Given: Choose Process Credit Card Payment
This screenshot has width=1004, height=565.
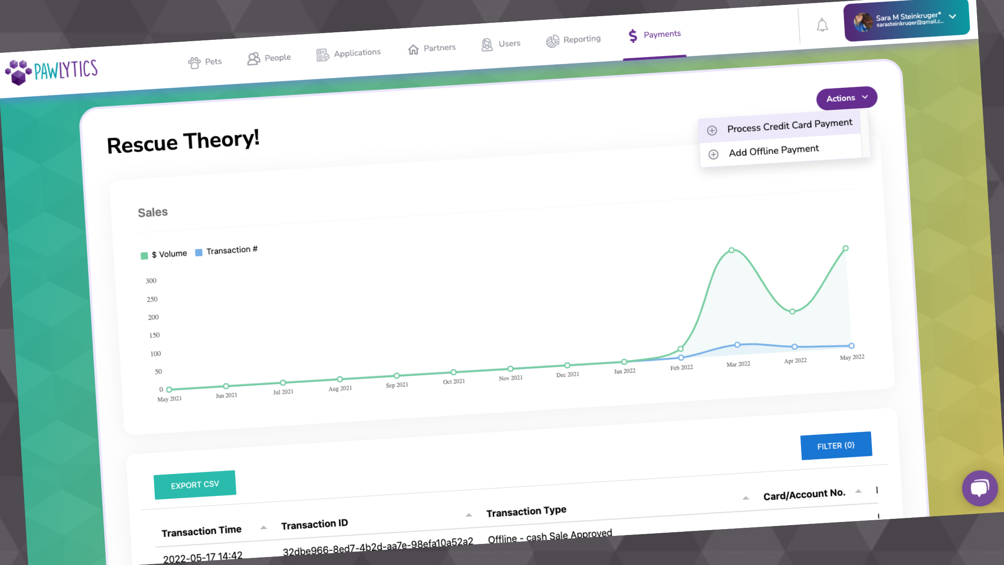Looking at the screenshot, I should [780, 126].
